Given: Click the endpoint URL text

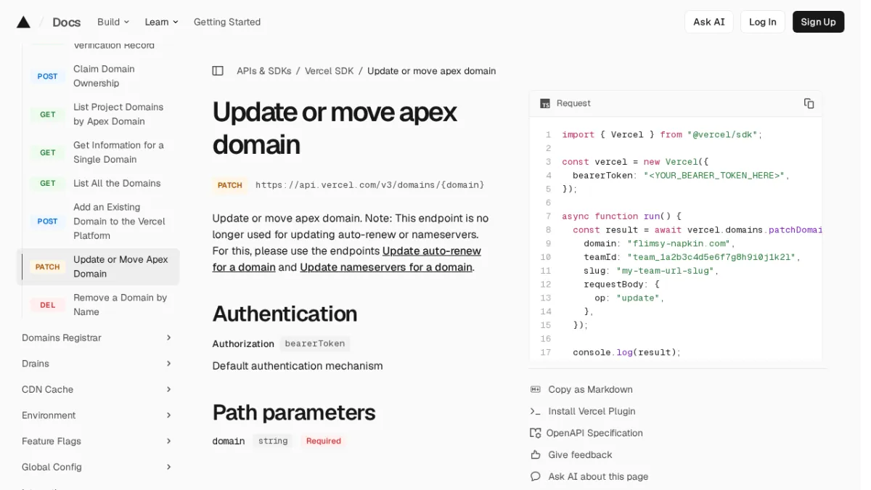Looking at the screenshot, I should click(x=369, y=185).
